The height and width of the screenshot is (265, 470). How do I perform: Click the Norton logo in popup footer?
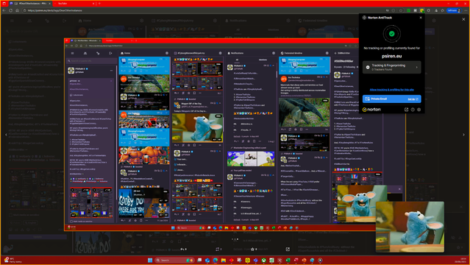point(371,110)
